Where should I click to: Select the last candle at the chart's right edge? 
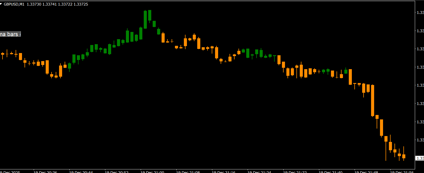[x=404, y=156]
